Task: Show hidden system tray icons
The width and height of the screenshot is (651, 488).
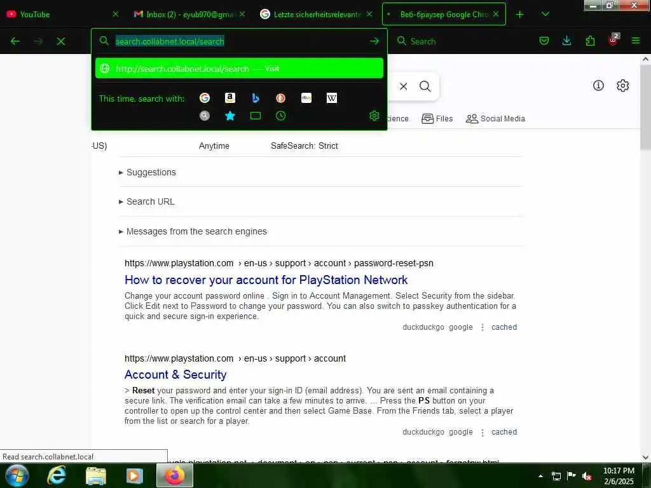Action: [x=540, y=476]
